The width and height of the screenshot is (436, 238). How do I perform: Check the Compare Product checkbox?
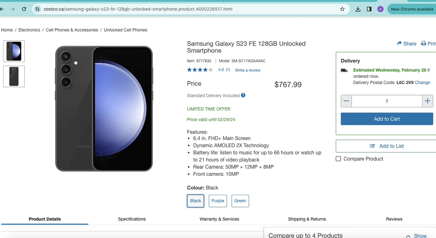pos(338,159)
